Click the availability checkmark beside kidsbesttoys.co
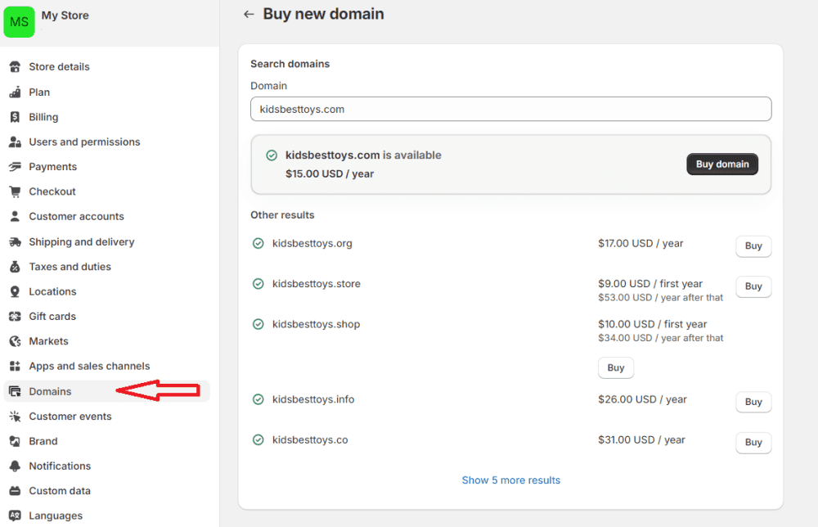Screen dimensions: 818x527 point(258,439)
